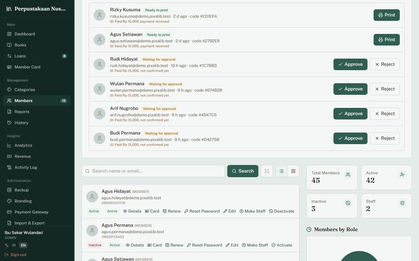
Task: Open the Member Card page
Action: click(37, 67)
